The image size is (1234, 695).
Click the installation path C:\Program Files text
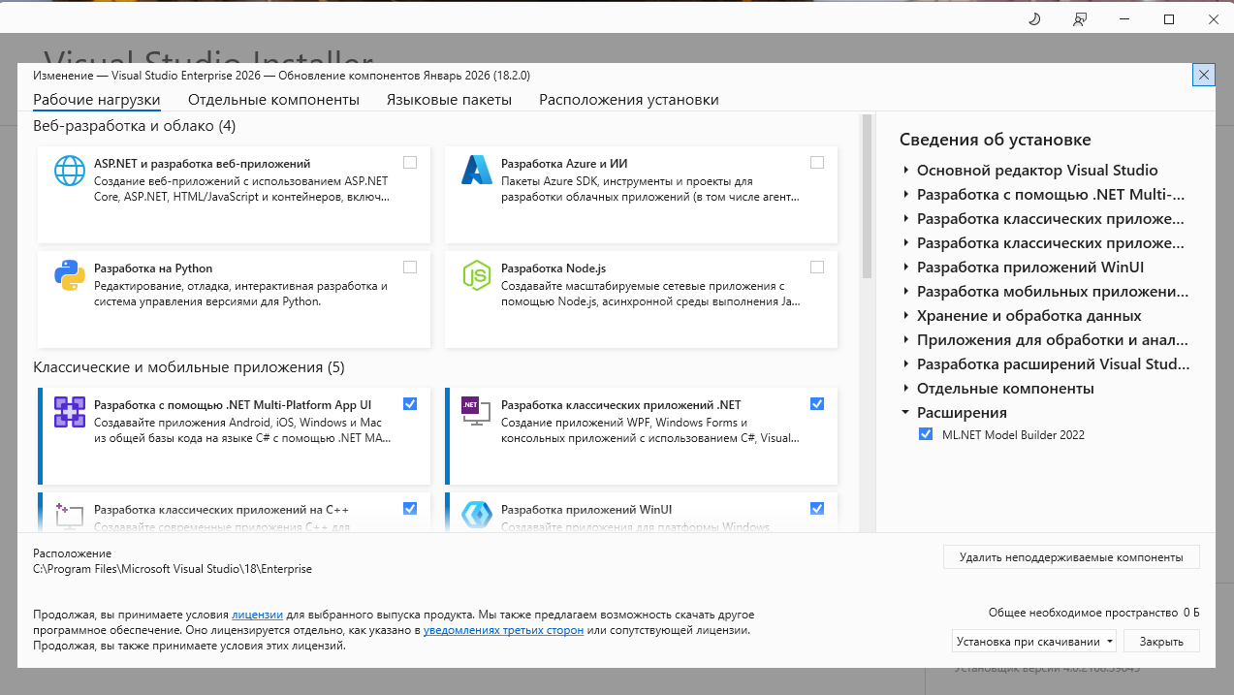[173, 569]
